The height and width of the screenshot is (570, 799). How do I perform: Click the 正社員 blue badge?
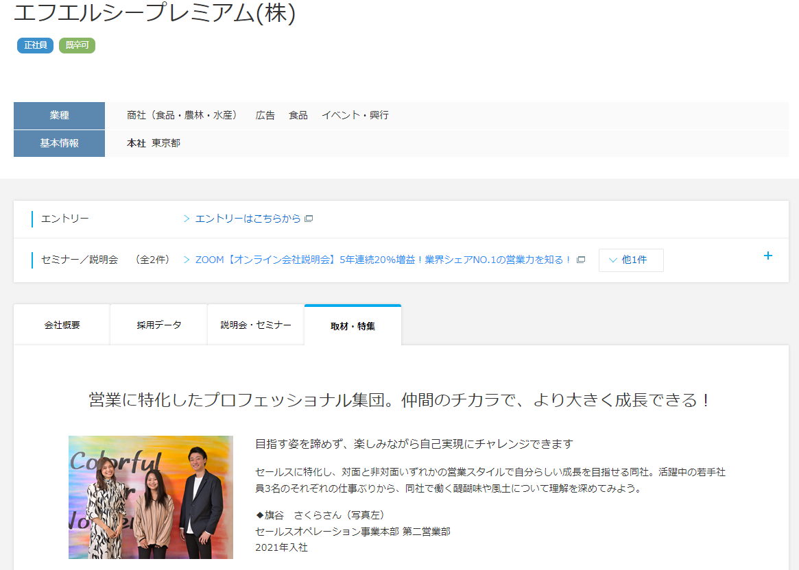click(35, 45)
